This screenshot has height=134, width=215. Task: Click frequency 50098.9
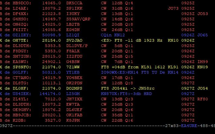[51, 35]
